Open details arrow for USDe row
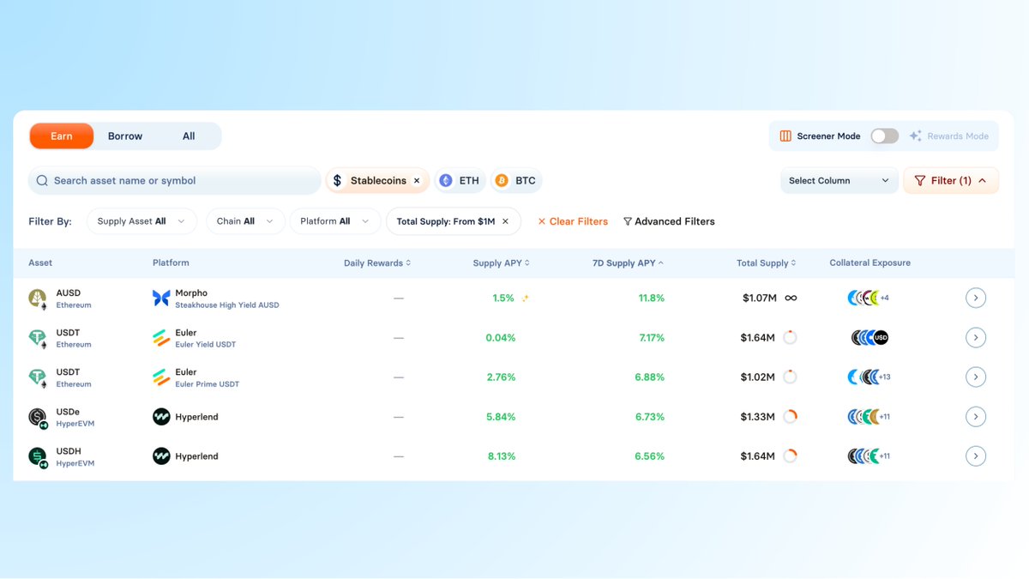1029x579 pixels. click(976, 416)
